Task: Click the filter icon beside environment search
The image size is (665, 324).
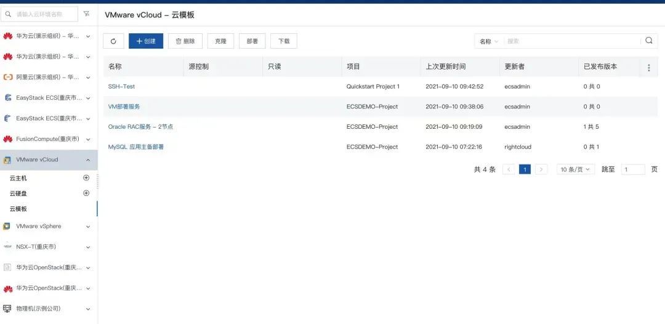Action: 87,14
